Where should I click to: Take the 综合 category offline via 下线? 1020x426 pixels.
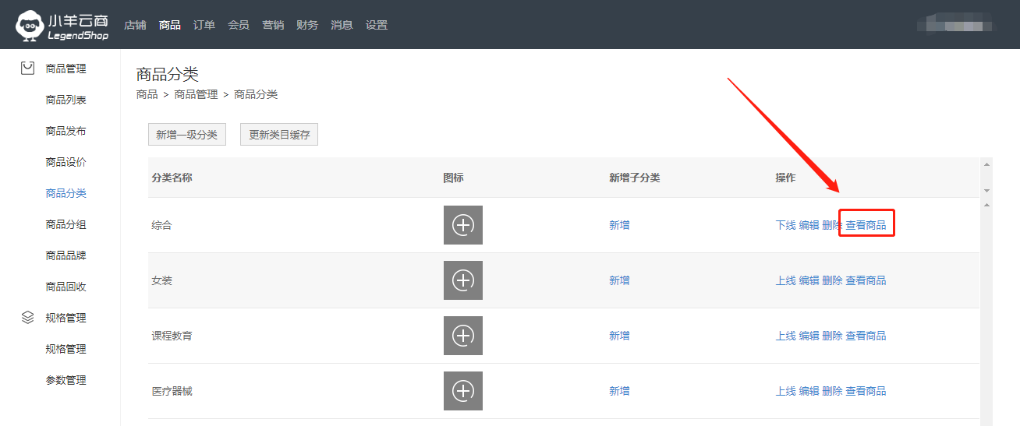tap(785, 225)
